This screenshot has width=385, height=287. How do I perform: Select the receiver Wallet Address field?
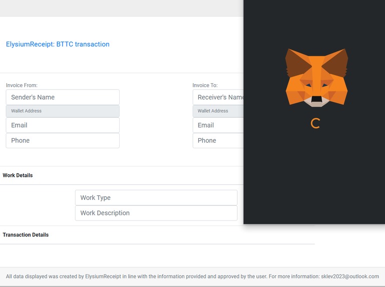click(x=218, y=111)
